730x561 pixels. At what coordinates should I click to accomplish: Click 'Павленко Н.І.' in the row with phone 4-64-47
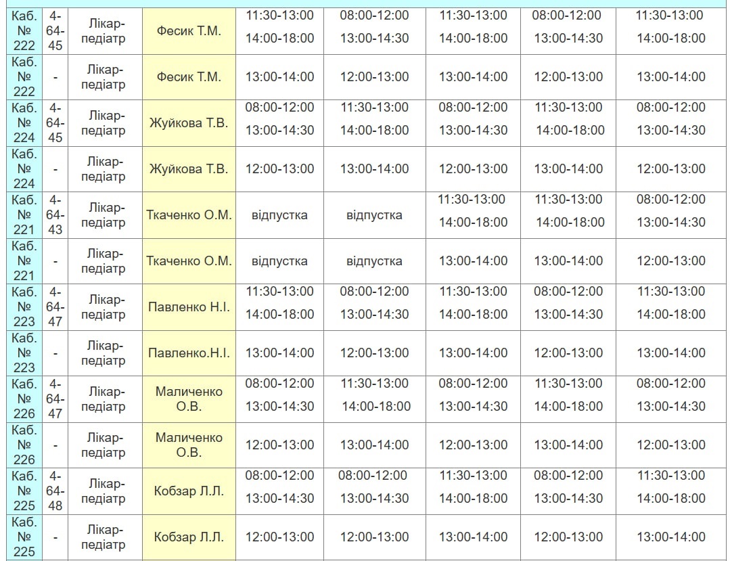point(189,307)
